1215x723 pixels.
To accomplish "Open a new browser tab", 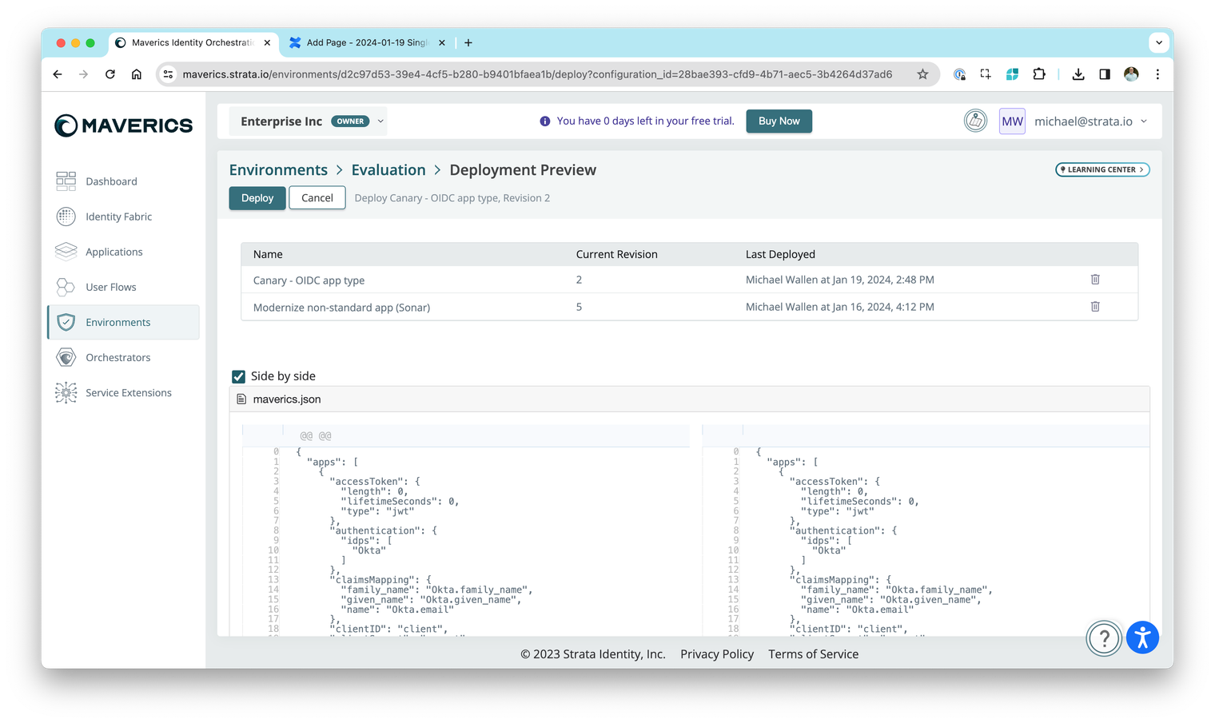I will (468, 42).
